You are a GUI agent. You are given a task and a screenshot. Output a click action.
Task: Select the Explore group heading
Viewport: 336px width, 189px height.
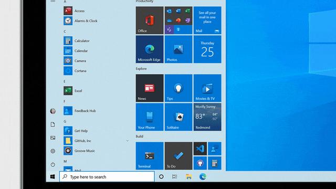(141, 69)
